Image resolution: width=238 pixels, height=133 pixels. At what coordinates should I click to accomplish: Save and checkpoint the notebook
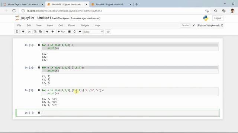(17, 32)
